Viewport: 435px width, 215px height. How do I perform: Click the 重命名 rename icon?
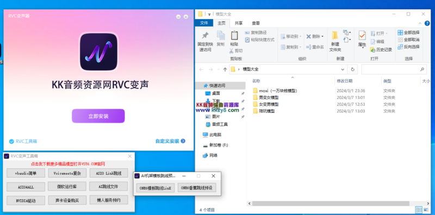308,47
